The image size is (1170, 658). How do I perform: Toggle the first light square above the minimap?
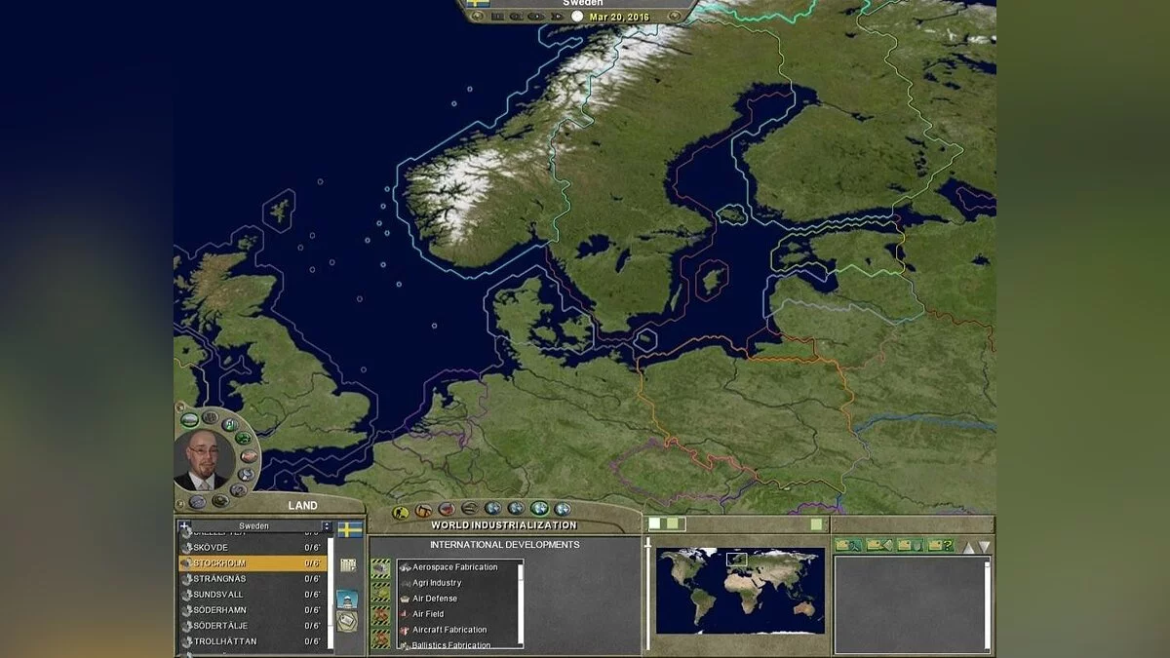coord(654,523)
